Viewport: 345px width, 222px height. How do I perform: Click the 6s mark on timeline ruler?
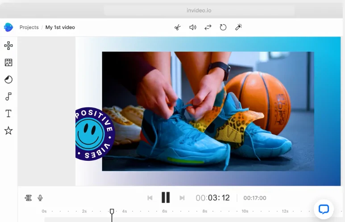(165, 211)
